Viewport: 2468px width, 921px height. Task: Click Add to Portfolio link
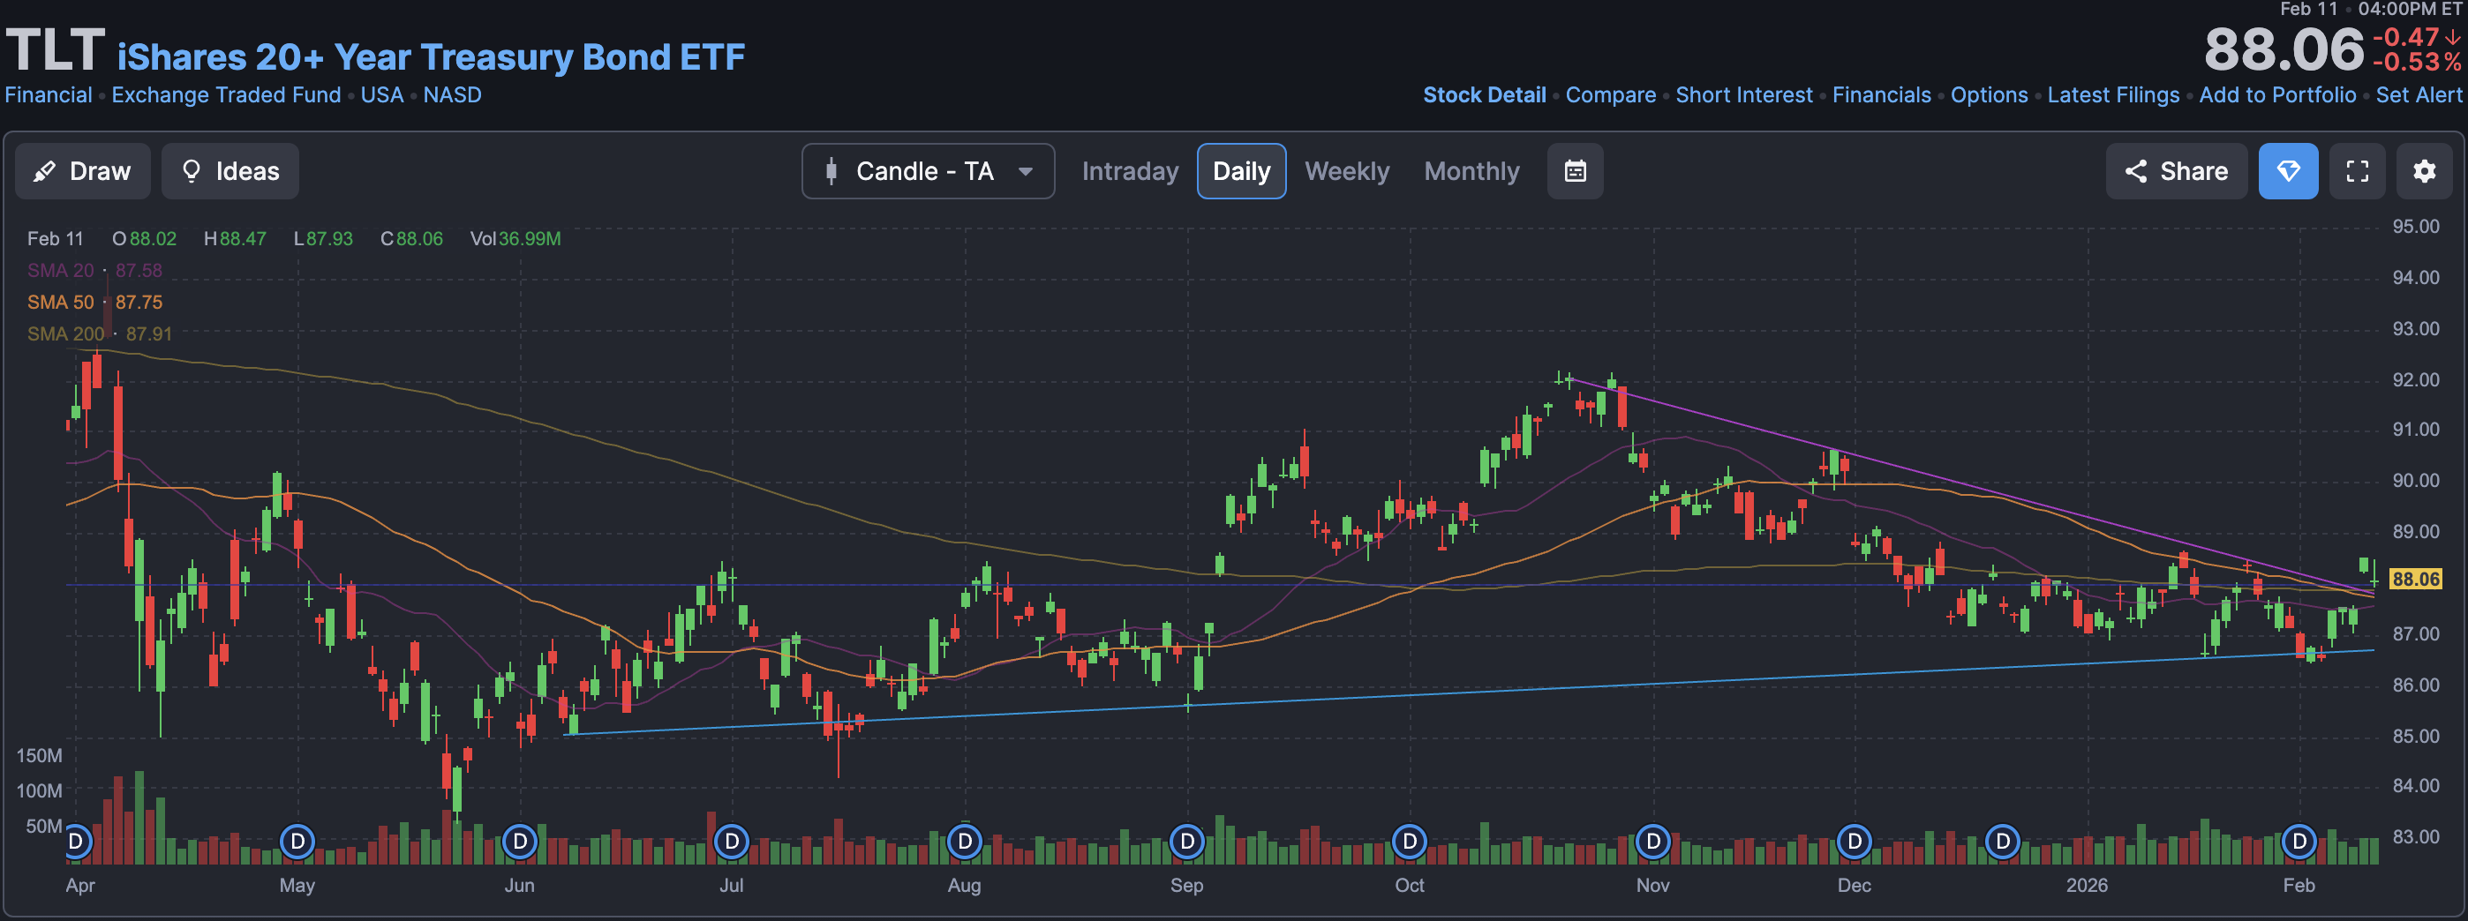coord(2277,96)
